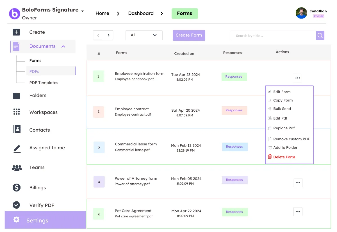Click the Assigned to me pencil icon
337x232 pixels.
click(17, 148)
